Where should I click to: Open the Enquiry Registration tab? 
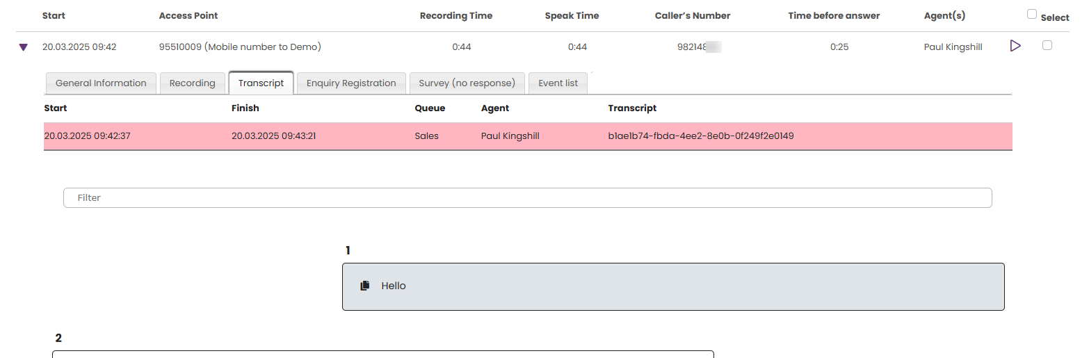point(351,83)
